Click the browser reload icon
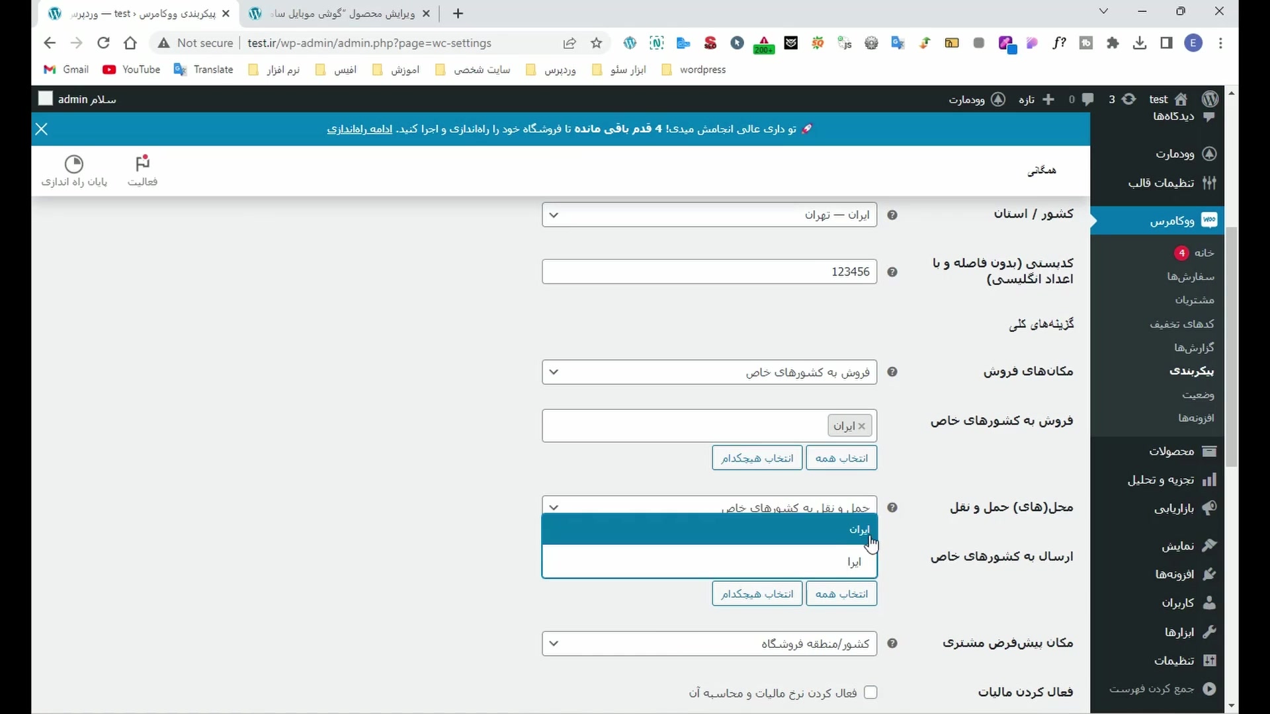Viewport: 1270px width, 714px height. click(x=103, y=43)
